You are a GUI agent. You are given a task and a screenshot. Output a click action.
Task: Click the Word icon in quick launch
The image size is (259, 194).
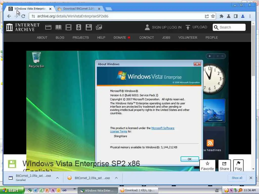pyautogui.click(x=35, y=190)
